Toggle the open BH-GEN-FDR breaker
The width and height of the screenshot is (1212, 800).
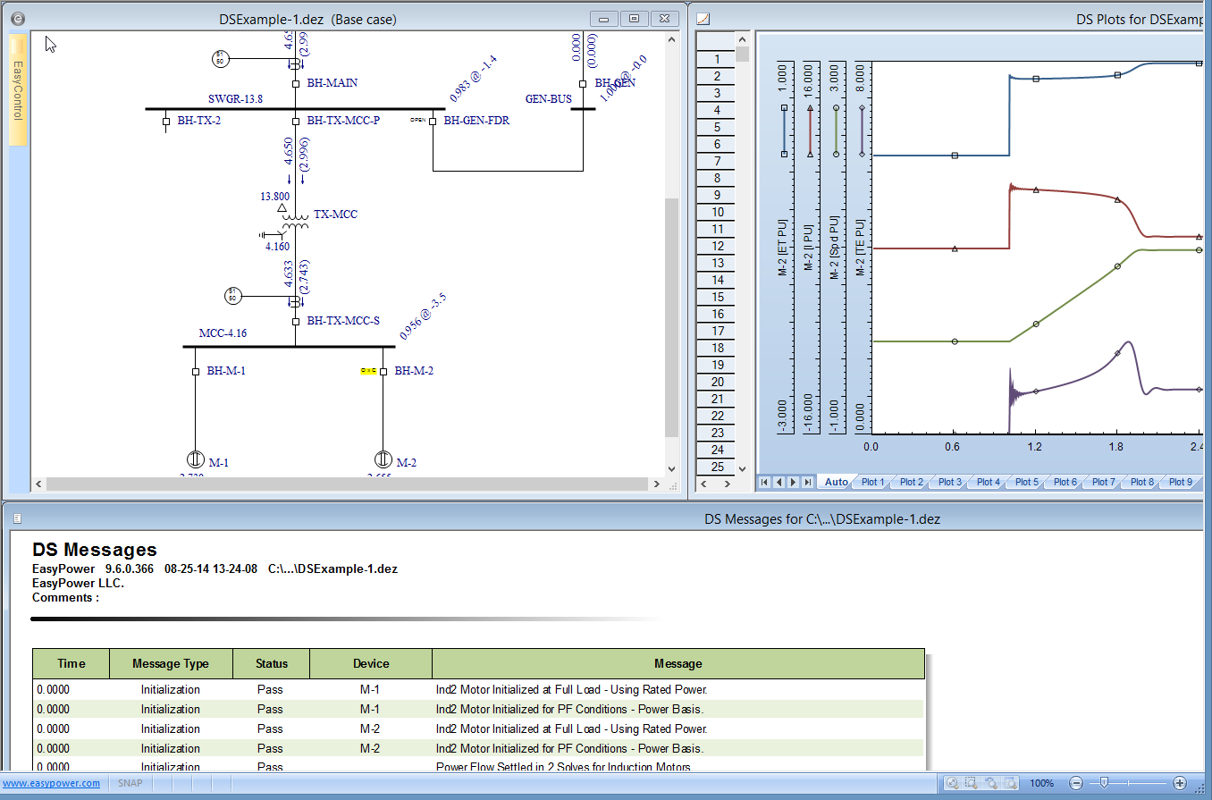(x=433, y=121)
